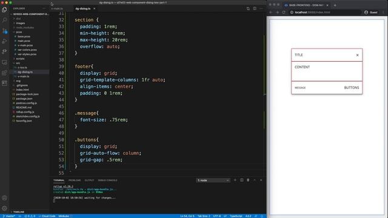This screenshot has width=388, height=218.
Task: Close the dialog with the X icon
Action: tap(357, 55)
